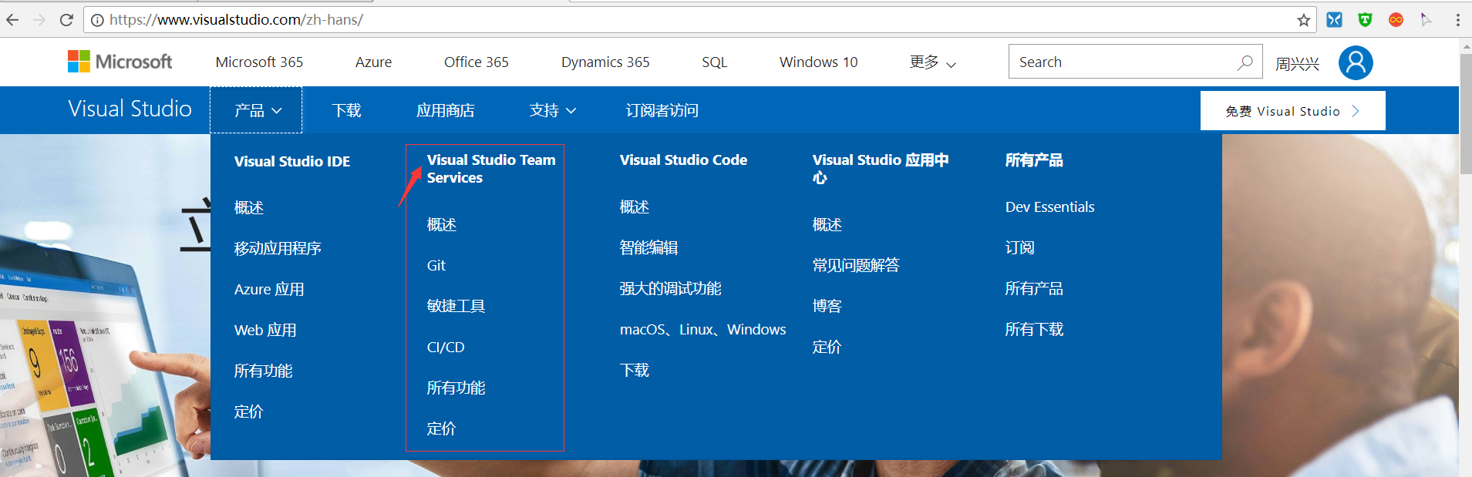The width and height of the screenshot is (1472, 477).
Task: Open the CI/CD link
Action: [446, 347]
